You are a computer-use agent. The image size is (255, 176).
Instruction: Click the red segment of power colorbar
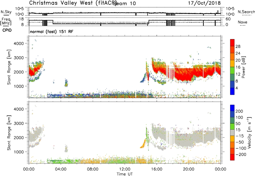232,43
